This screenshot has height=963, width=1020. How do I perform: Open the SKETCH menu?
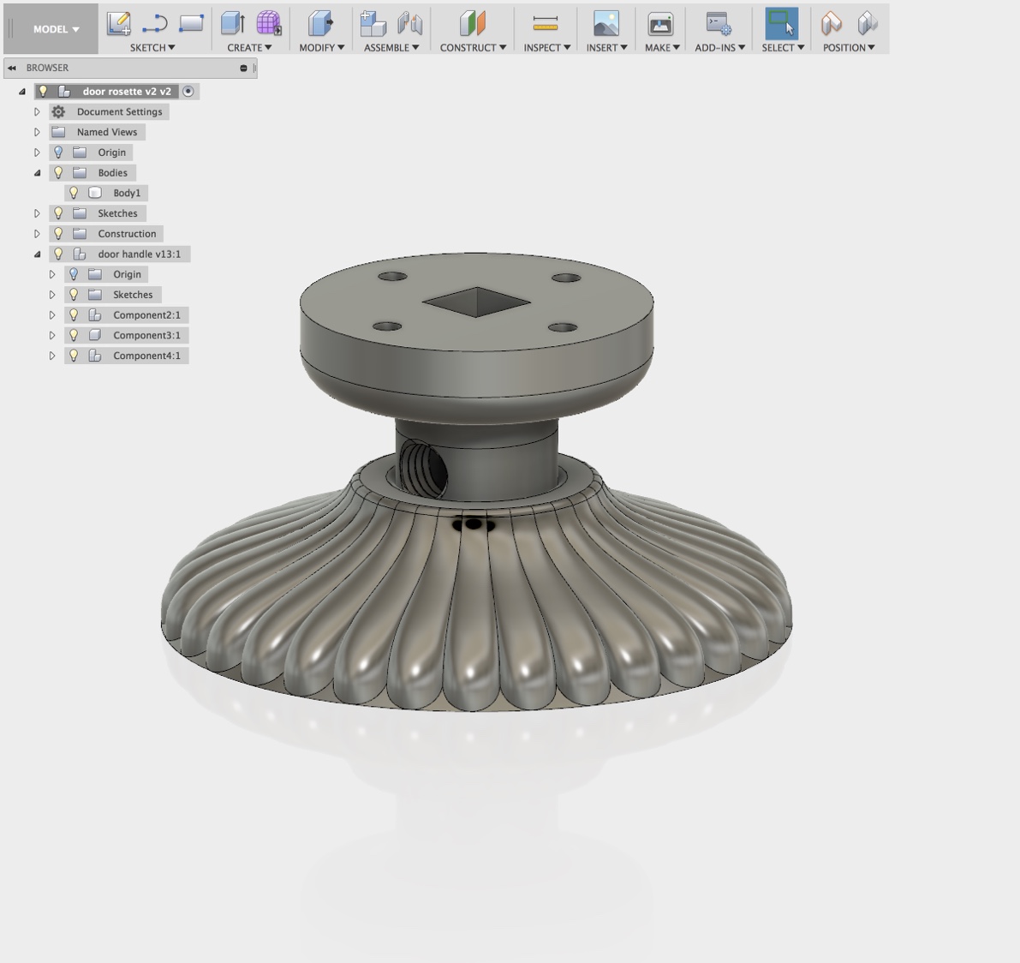point(152,47)
